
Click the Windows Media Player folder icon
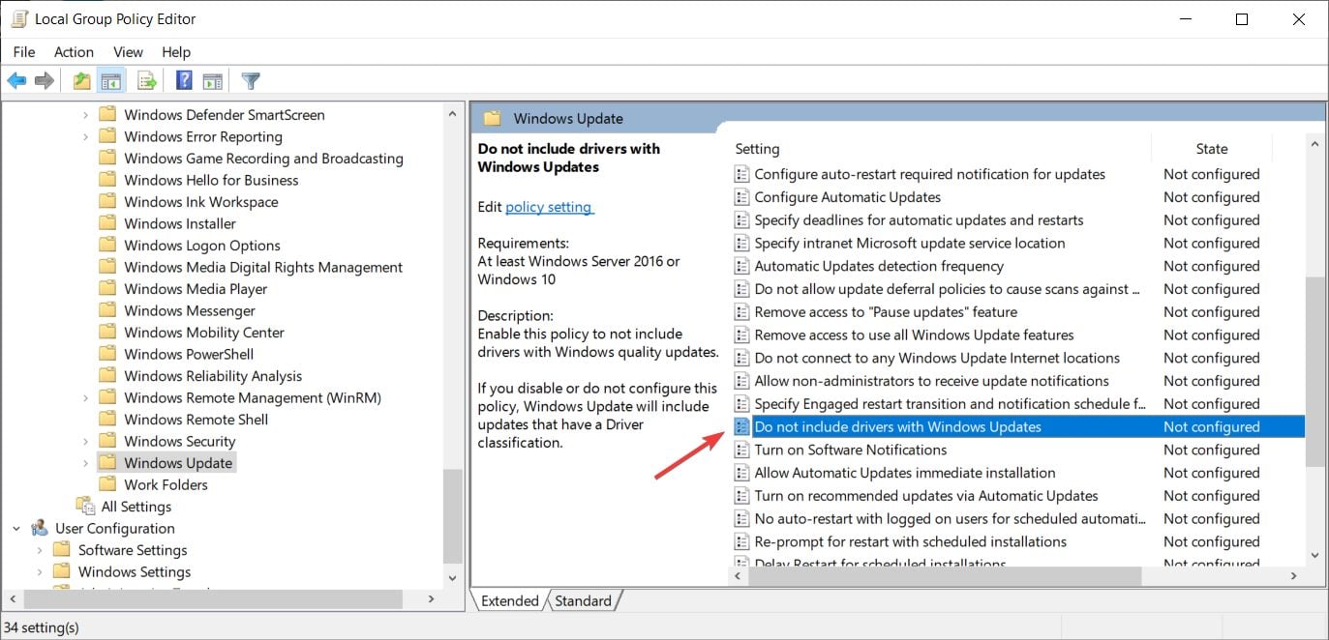coord(107,289)
